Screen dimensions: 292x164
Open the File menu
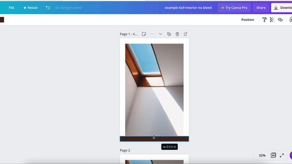click(x=11, y=8)
